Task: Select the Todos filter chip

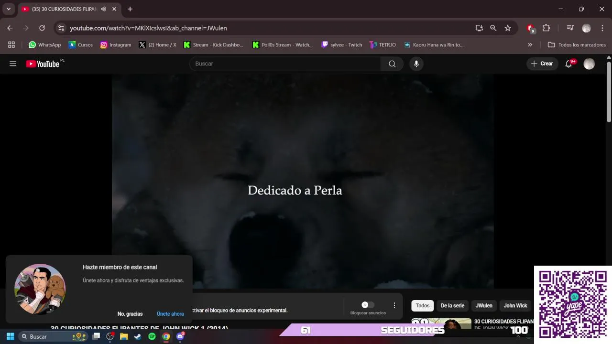Action: (423, 306)
